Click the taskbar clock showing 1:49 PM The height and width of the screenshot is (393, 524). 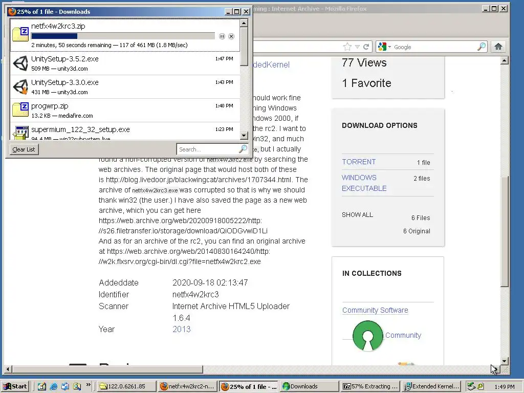504,387
